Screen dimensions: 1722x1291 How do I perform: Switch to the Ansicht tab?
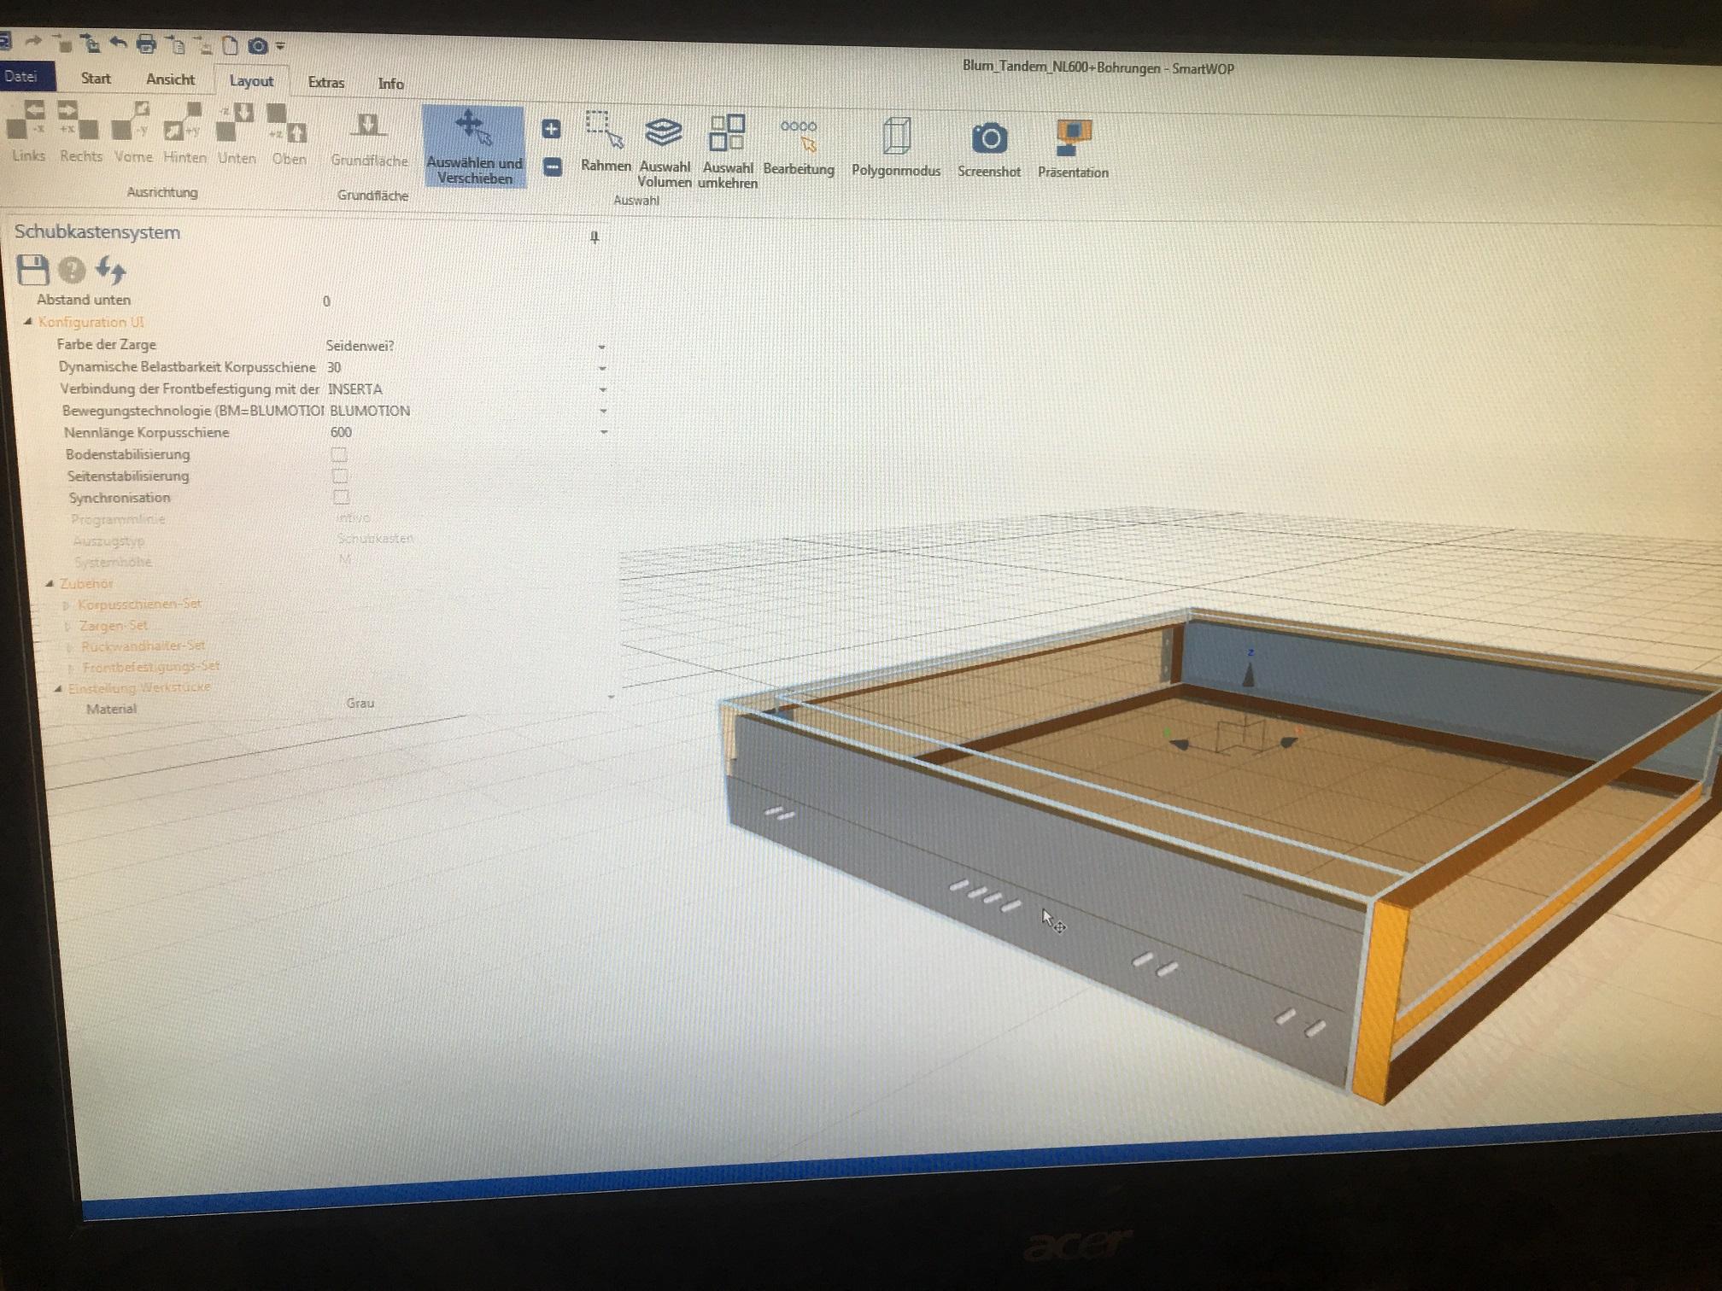point(170,79)
